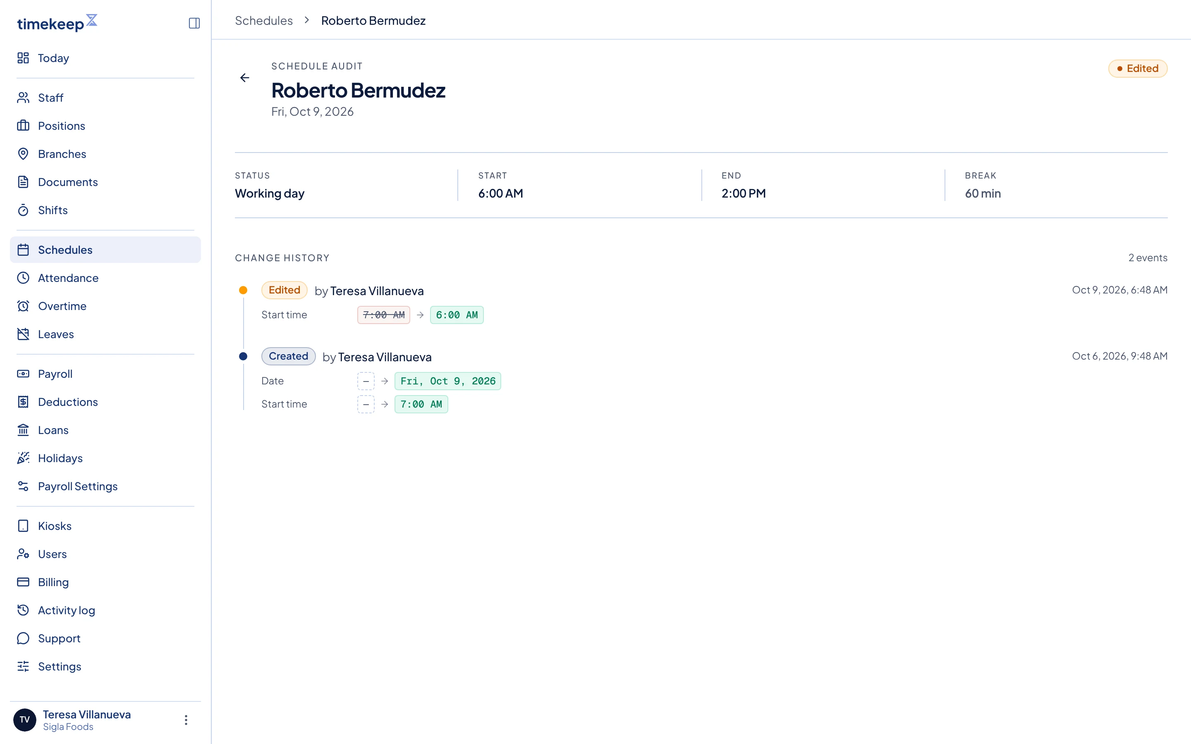Open the Activity log

point(105,610)
